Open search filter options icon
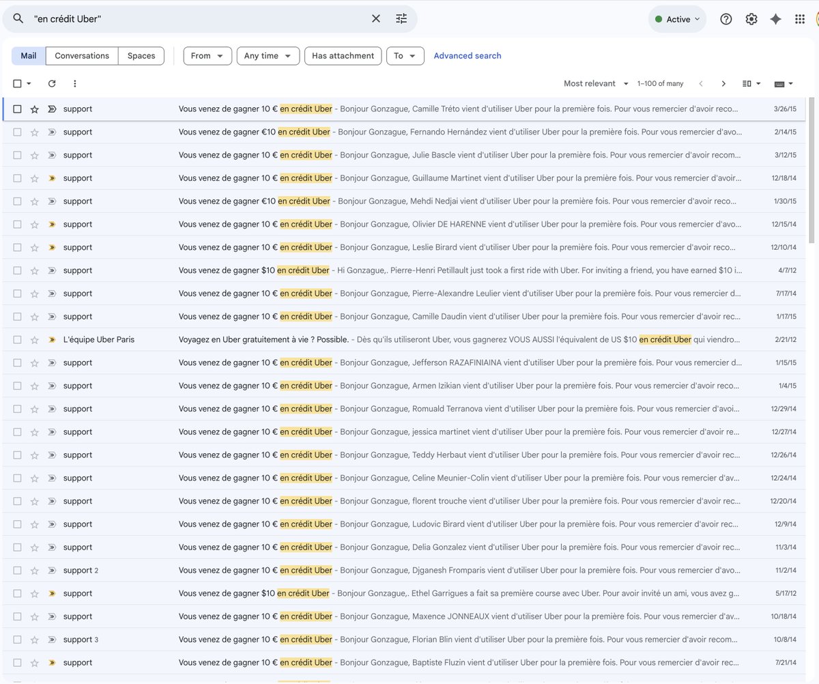The width and height of the screenshot is (819, 684). pyautogui.click(x=401, y=18)
